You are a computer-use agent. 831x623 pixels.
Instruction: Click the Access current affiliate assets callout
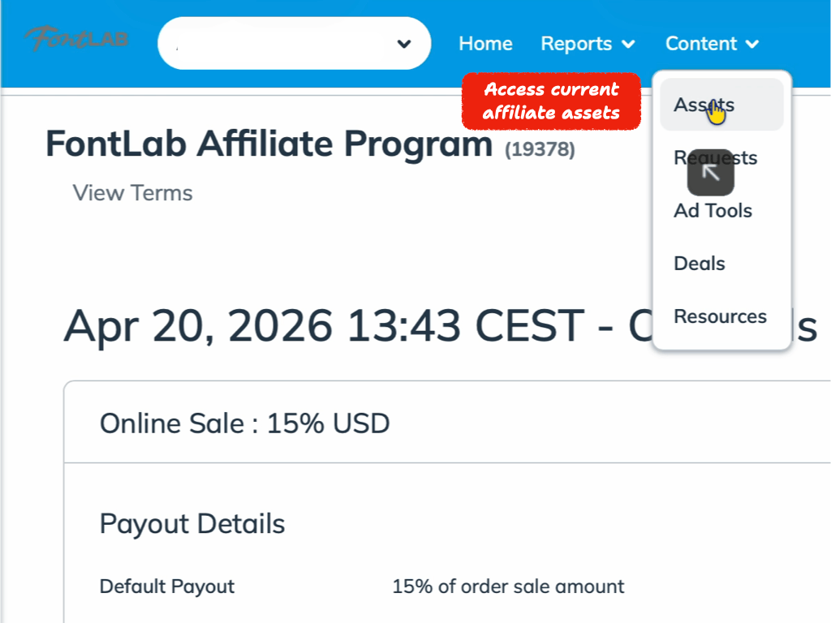pyautogui.click(x=551, y=101)
